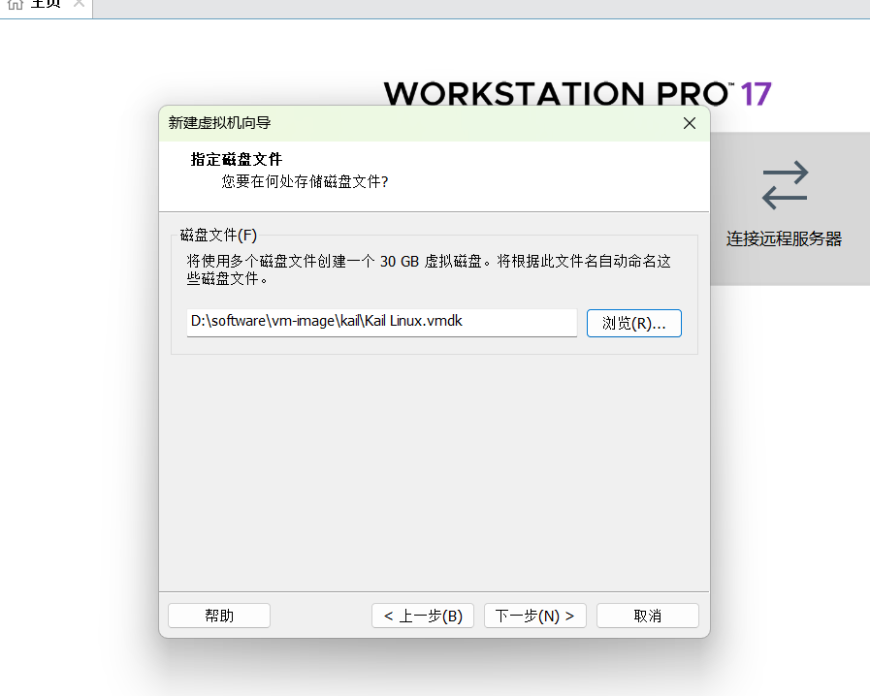Click the disk file path input field
Image resolution: width=870 pixels, height=696 pixels.
click(x=382, y=323)
